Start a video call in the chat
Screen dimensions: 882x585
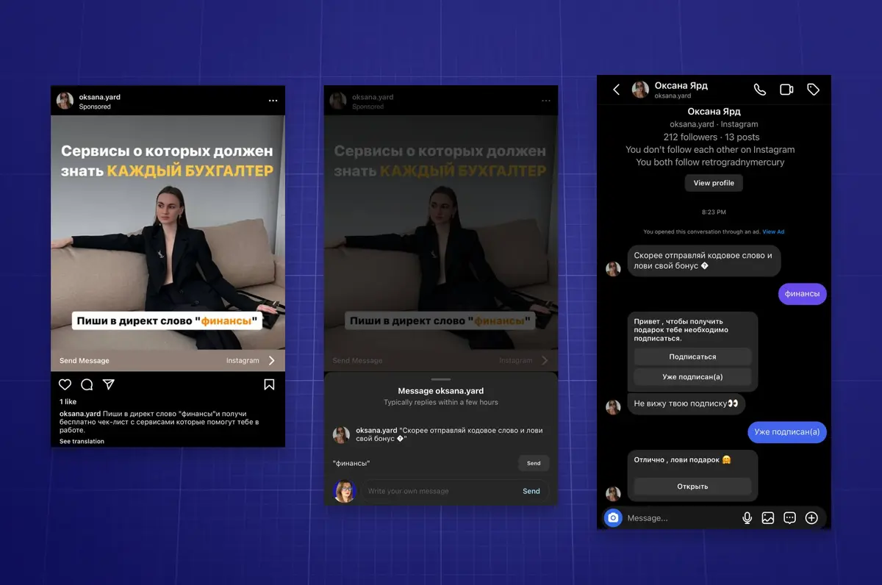(786, 90)
